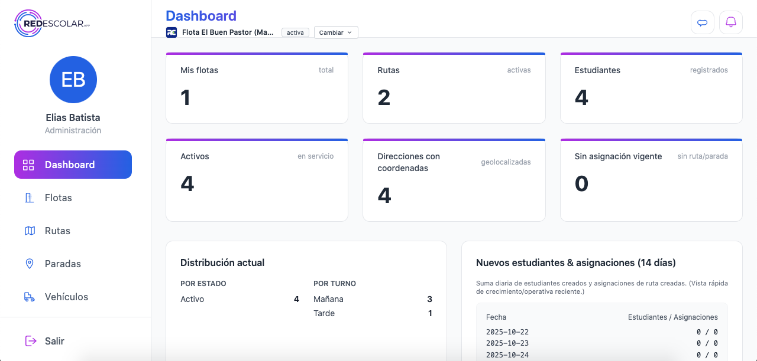Image resolution: width=757 pixels, height=361 pixels.
Task: Click the Dashboard grid icon
Action: [28, 165]
